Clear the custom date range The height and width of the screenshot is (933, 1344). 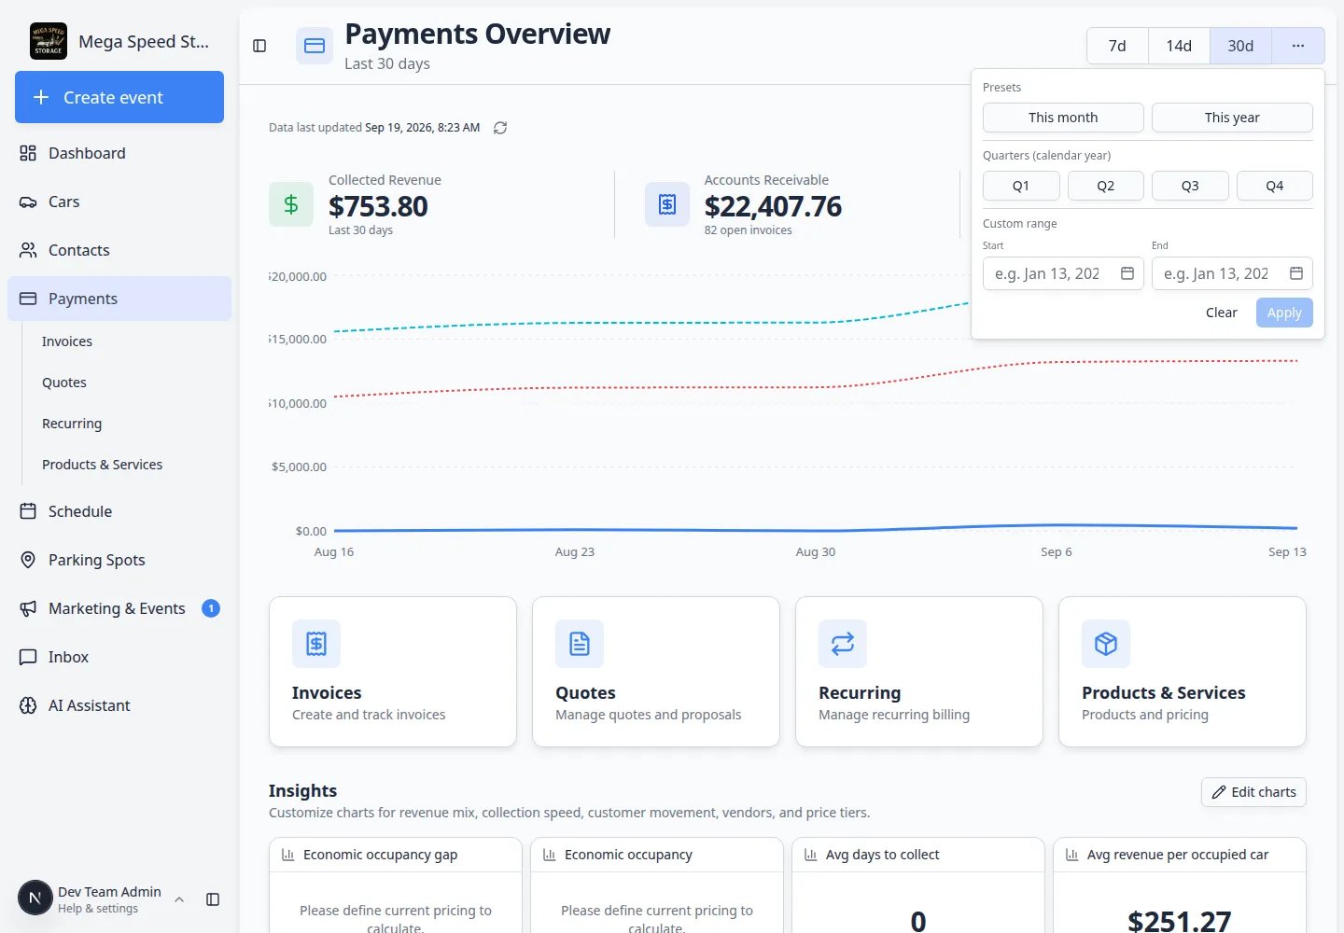coord(1222,313)
